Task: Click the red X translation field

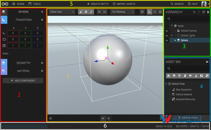Action: point(13,33)
